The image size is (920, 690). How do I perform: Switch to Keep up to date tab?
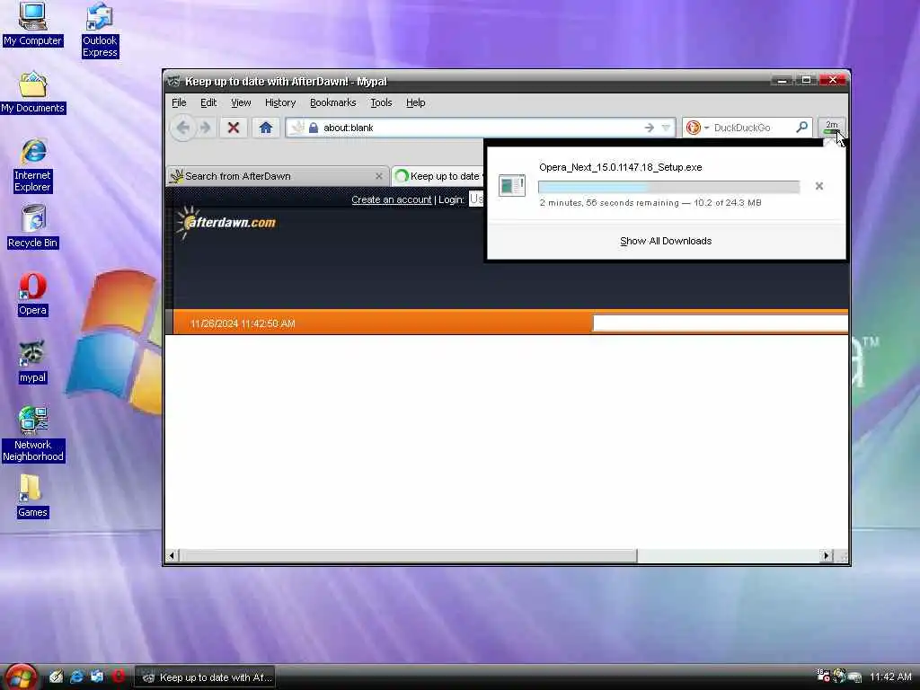[x=438, y=176]
